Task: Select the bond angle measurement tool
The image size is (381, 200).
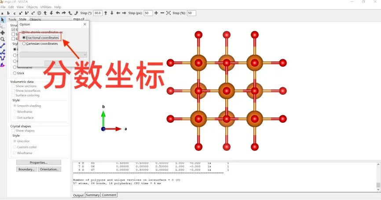Action: coord(3,52)
